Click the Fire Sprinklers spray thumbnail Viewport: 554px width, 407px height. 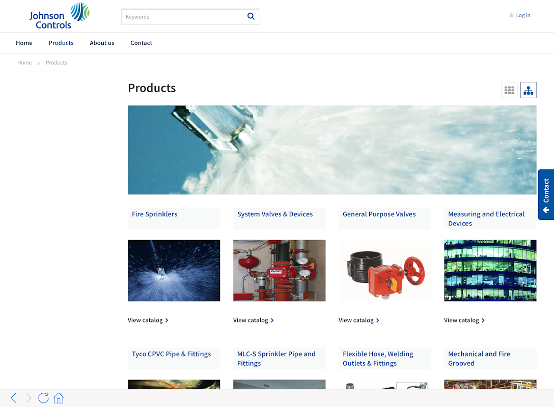point(174,270)
